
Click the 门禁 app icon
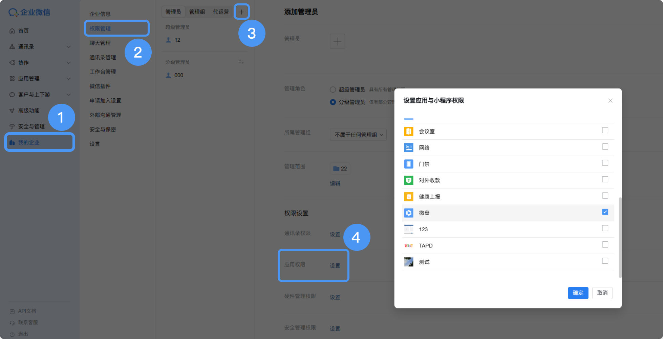pos(409,164)
